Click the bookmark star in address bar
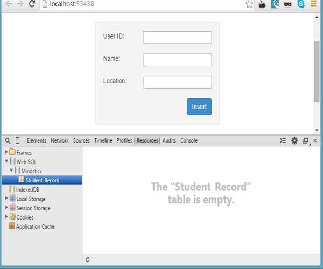The height and width of the screenshot is (269, 323). (249, 4)
